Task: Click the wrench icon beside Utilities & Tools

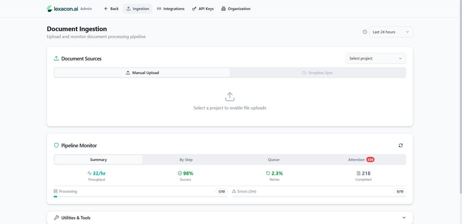Action: (56, 217)
